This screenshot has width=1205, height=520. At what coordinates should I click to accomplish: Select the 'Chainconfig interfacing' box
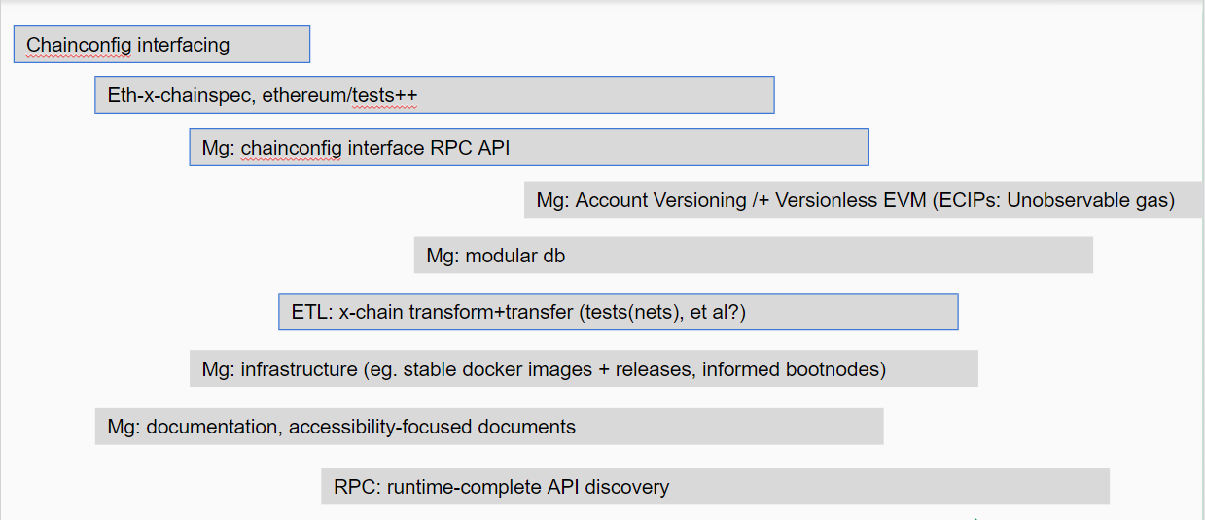coord(161,45)
